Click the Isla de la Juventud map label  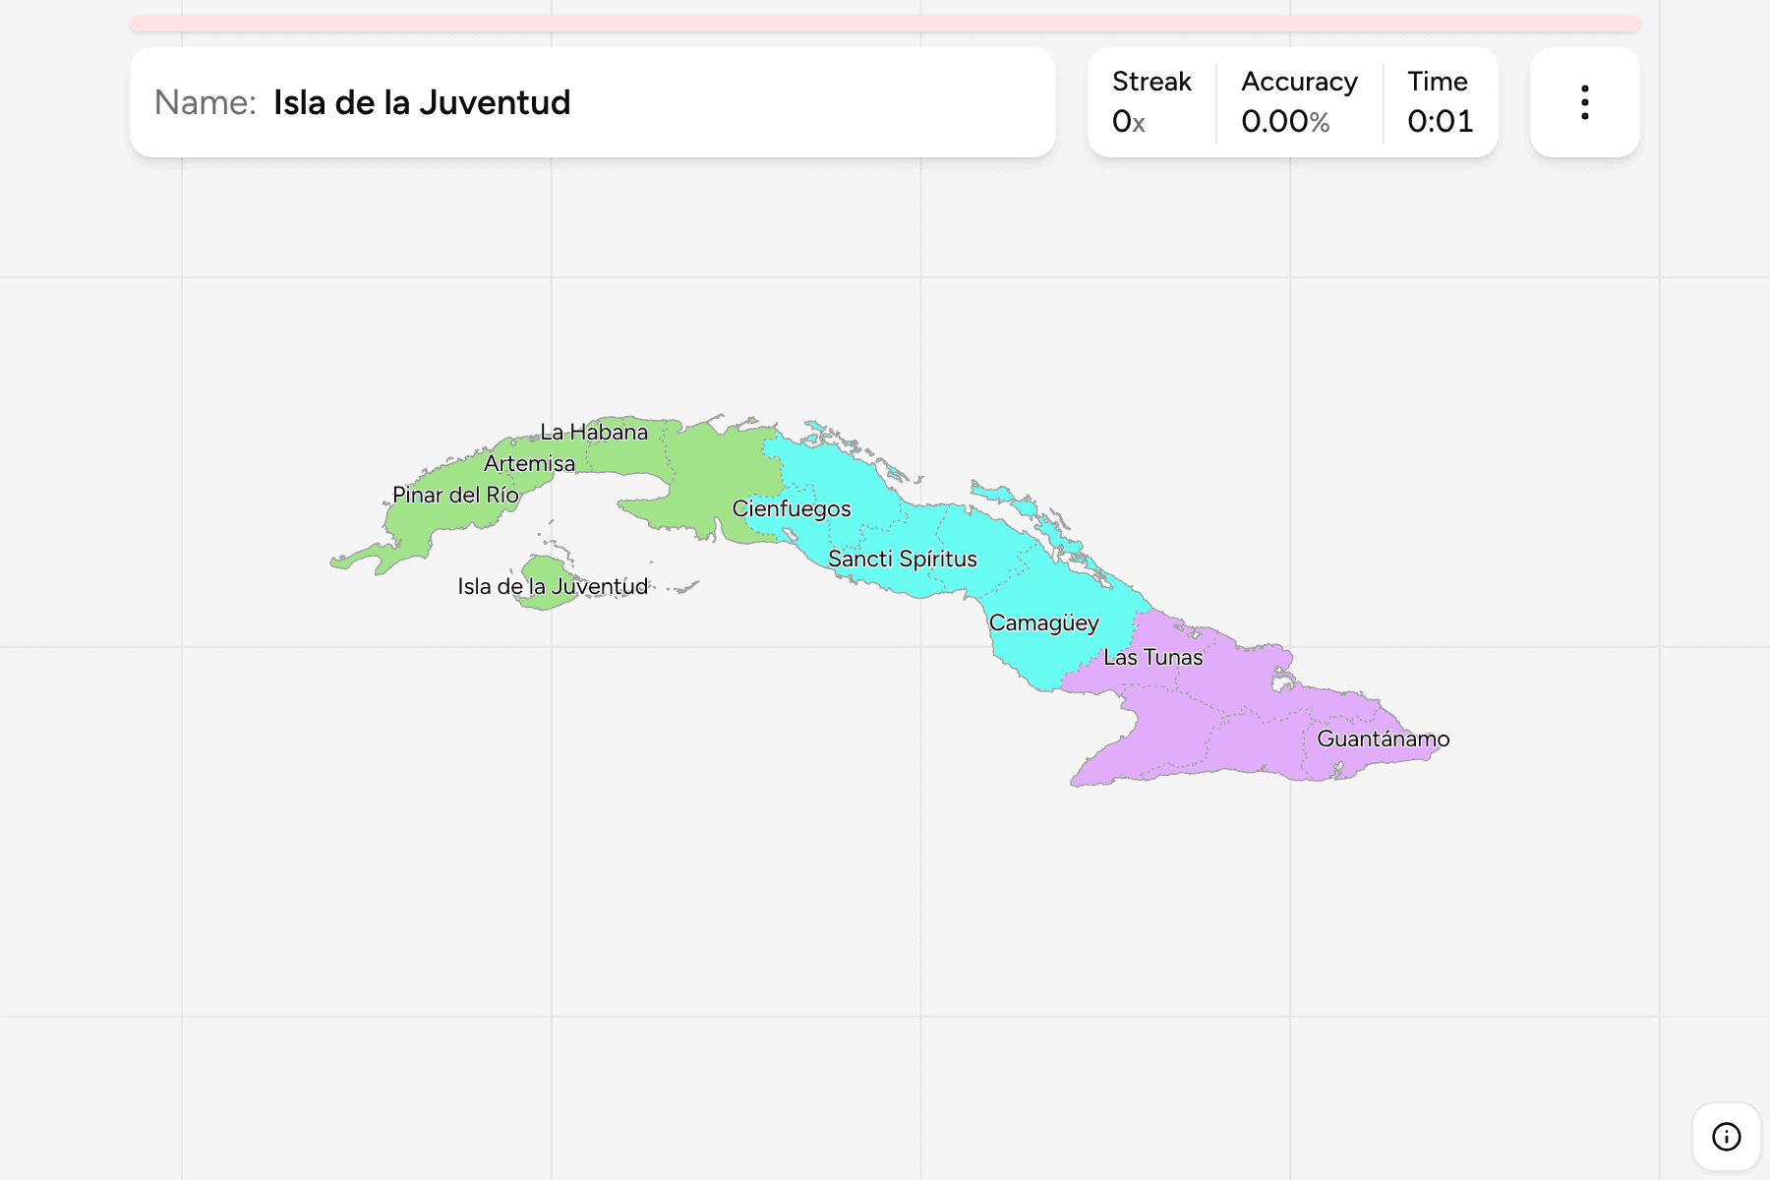click(553, 586)
